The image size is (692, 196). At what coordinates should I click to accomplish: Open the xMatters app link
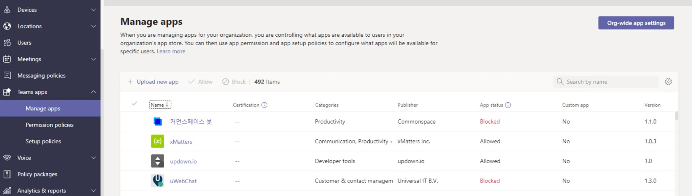[181, 142]
